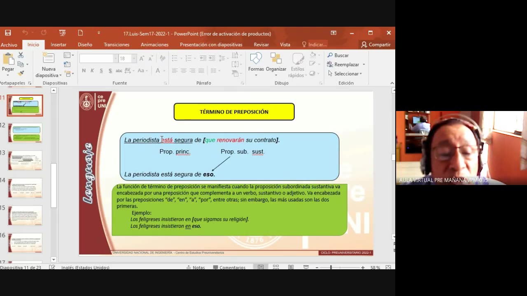Image resolution: width=527 pixels, height=296 pixels.
Task: Decrease font size with the smaller A icon
Action: (150, 59)
